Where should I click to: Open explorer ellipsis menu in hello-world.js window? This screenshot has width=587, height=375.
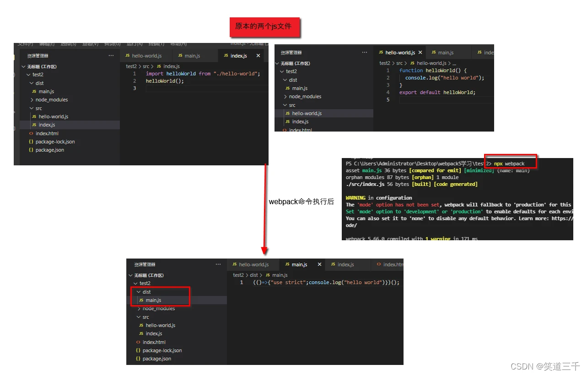[365, 53]
